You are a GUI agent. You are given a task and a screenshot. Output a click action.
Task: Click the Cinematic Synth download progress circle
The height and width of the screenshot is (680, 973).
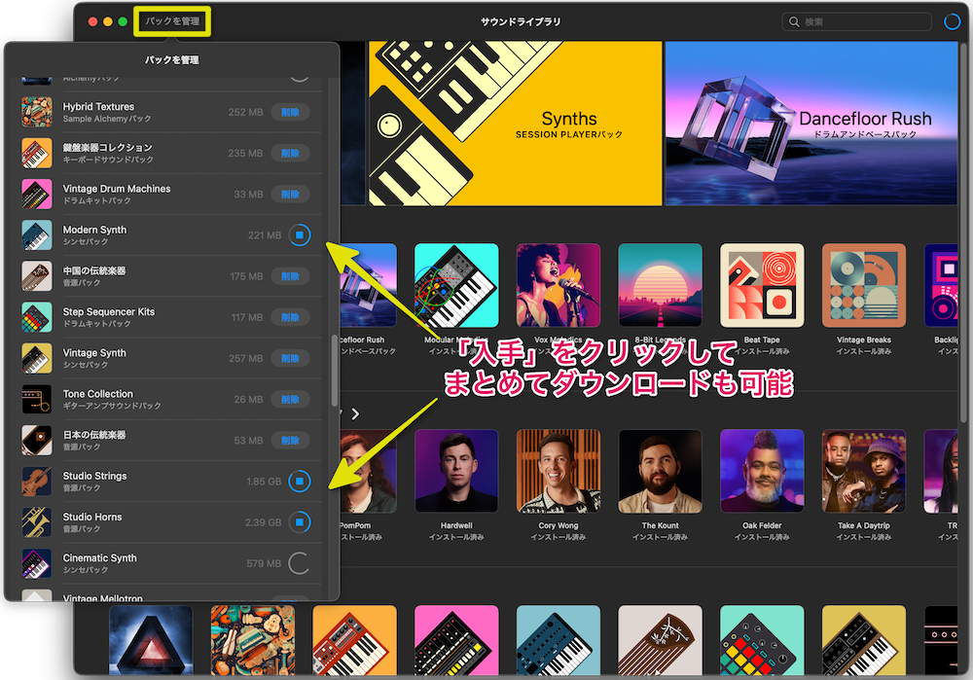299,562
